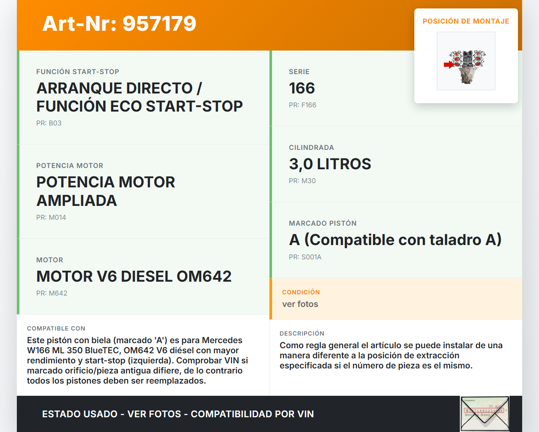Select the paragraph starting "Este pistón con biela"

(138, 360)
